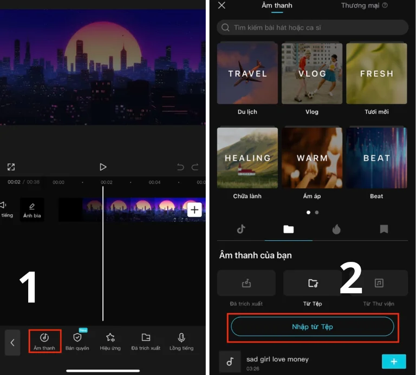Select the TikTok sounds tab icon
The width and height of the screenshot is (416, 375).
241,229
